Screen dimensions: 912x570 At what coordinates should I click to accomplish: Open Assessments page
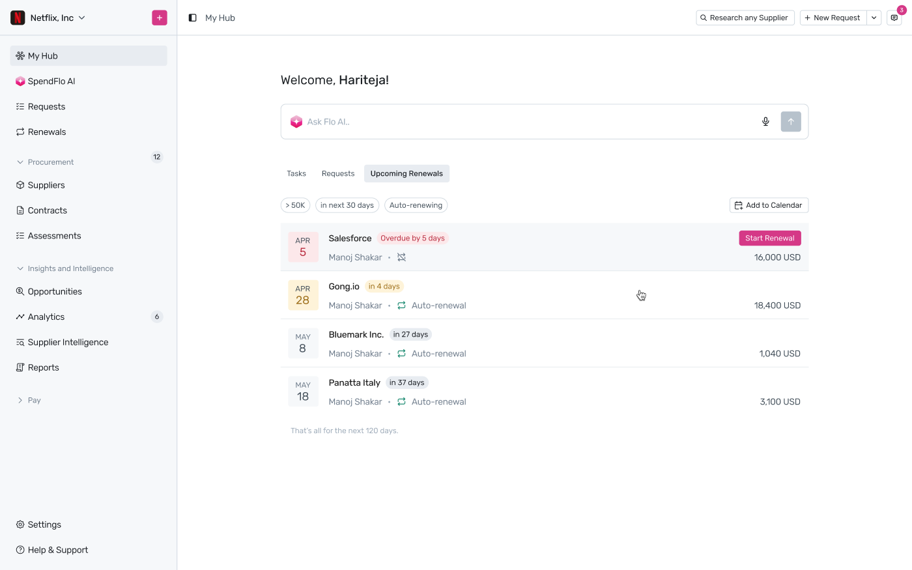(x=89, y=236)
